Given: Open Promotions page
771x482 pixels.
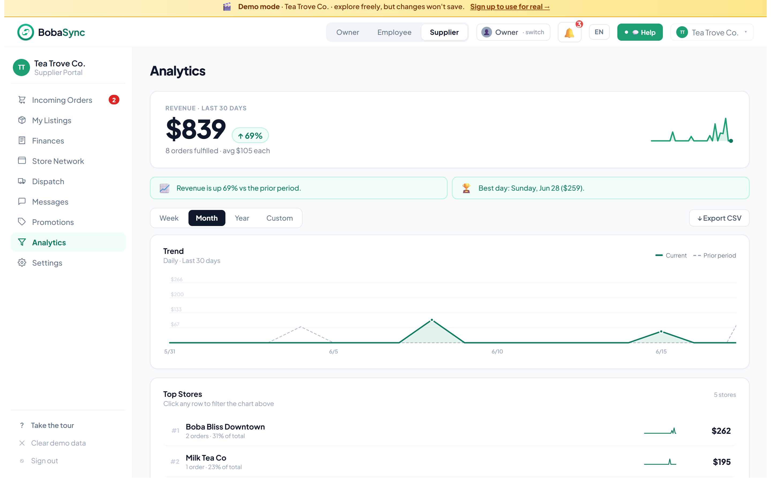Looking at the screenshot, I should tap(68, 222).
